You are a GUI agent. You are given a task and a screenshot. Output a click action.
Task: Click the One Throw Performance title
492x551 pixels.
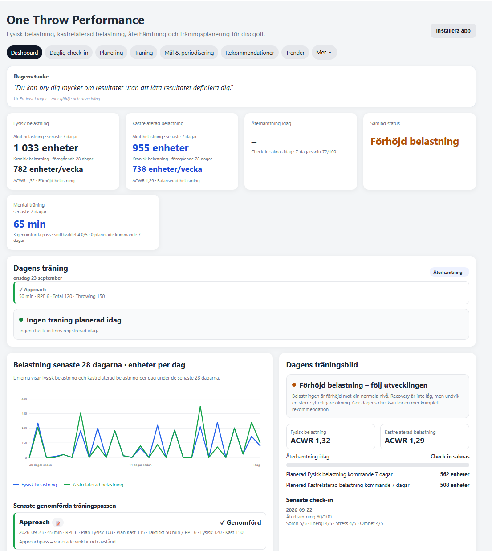(76, 20)
